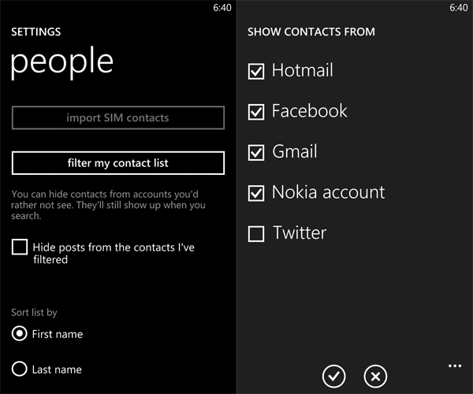
Task: Open the three-dots more options menu
Action: pos(455,366)
